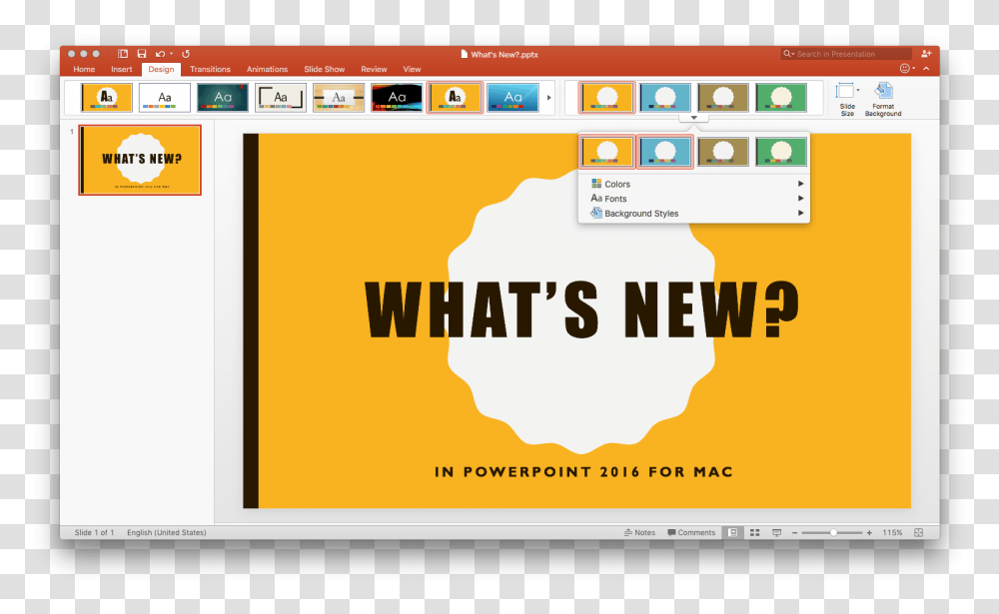999x614 pixels.
Task: Switch to the Transitions tab
Action: pos(210,69)
